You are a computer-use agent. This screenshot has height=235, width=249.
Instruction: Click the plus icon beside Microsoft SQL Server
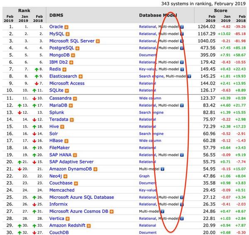[x=98, y=41]
